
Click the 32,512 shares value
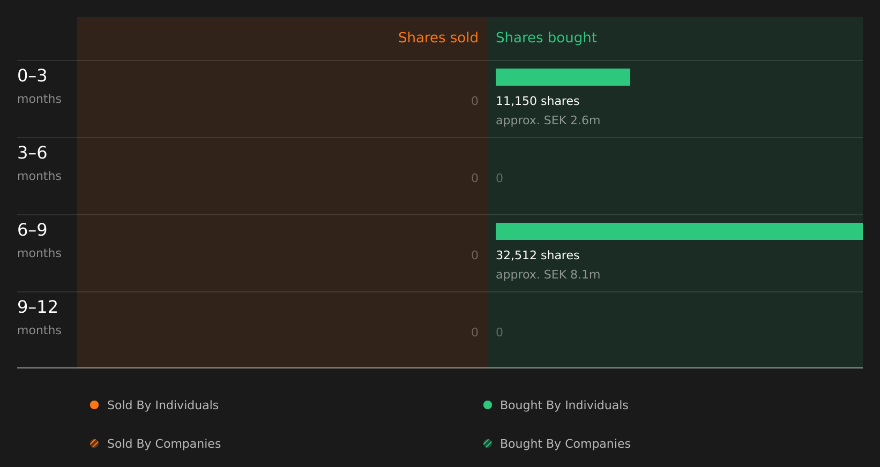(x=538, y=255)
